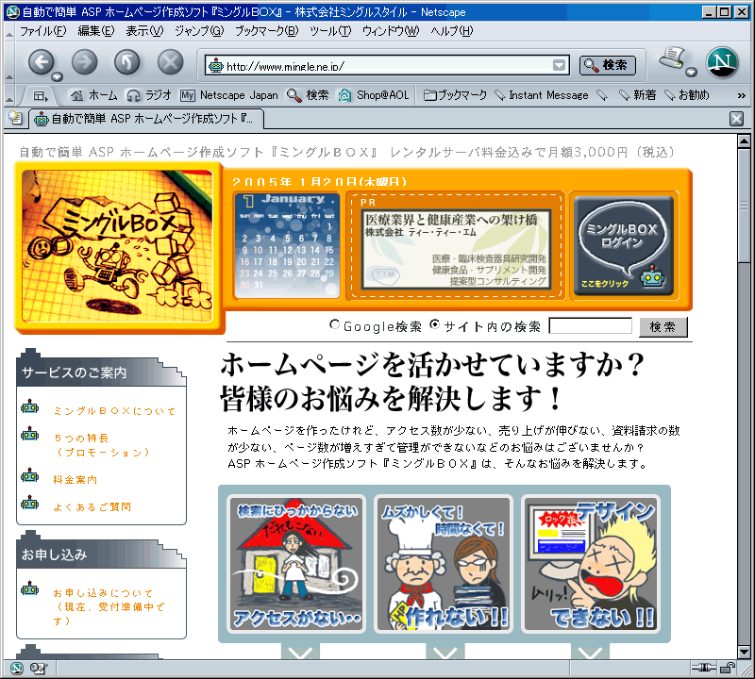755x679 pixels.
Task: Expand the personal toolbar overflow chevron
Action: 742,96
